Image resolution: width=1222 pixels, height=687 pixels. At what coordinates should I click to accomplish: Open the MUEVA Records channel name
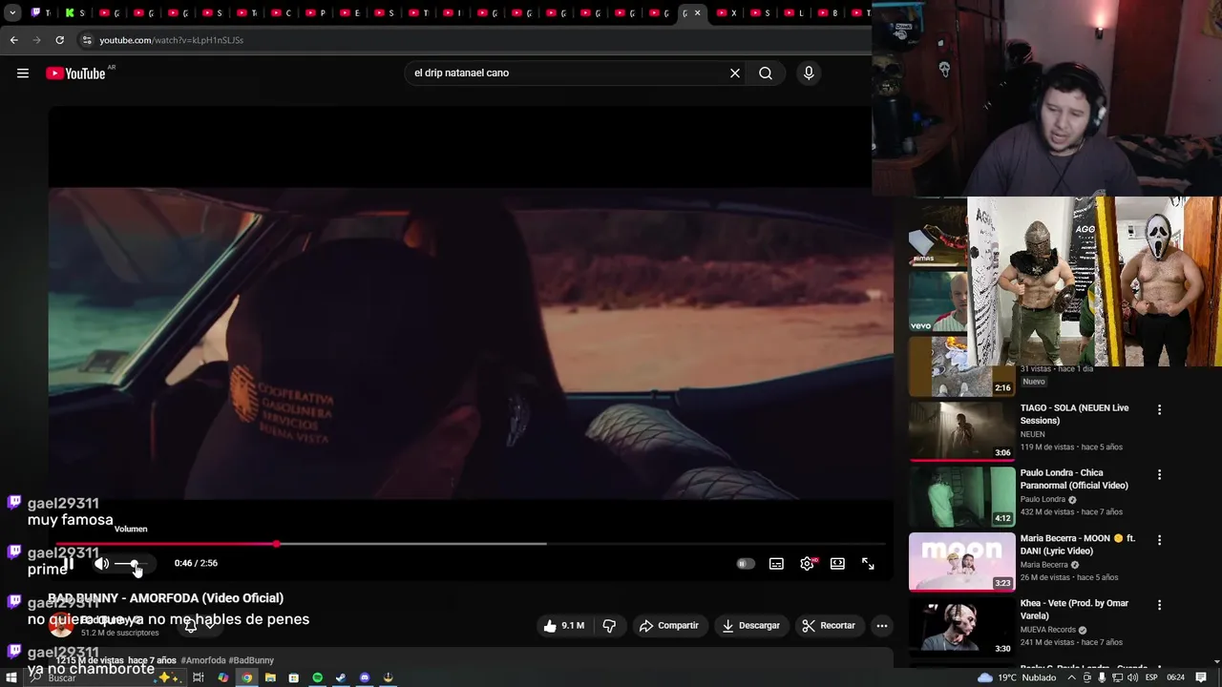click(x=1048, y=630)
